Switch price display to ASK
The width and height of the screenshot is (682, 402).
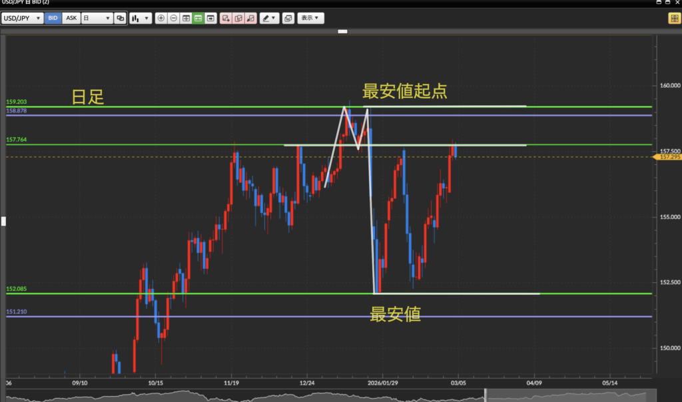coord(71,19)
